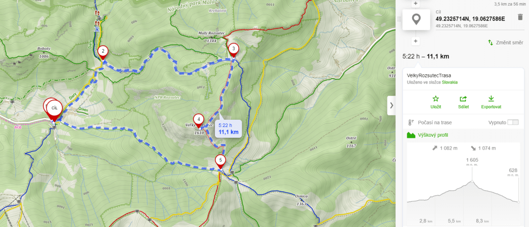Add waypoint with plus above destination
This screenshot has width=529, height=227.
coord(416,4)
